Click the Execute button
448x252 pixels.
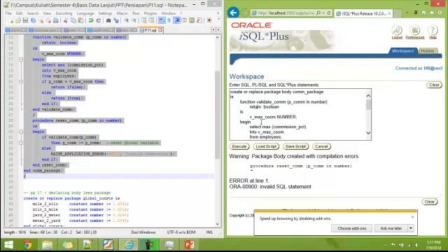coord(239,146)
